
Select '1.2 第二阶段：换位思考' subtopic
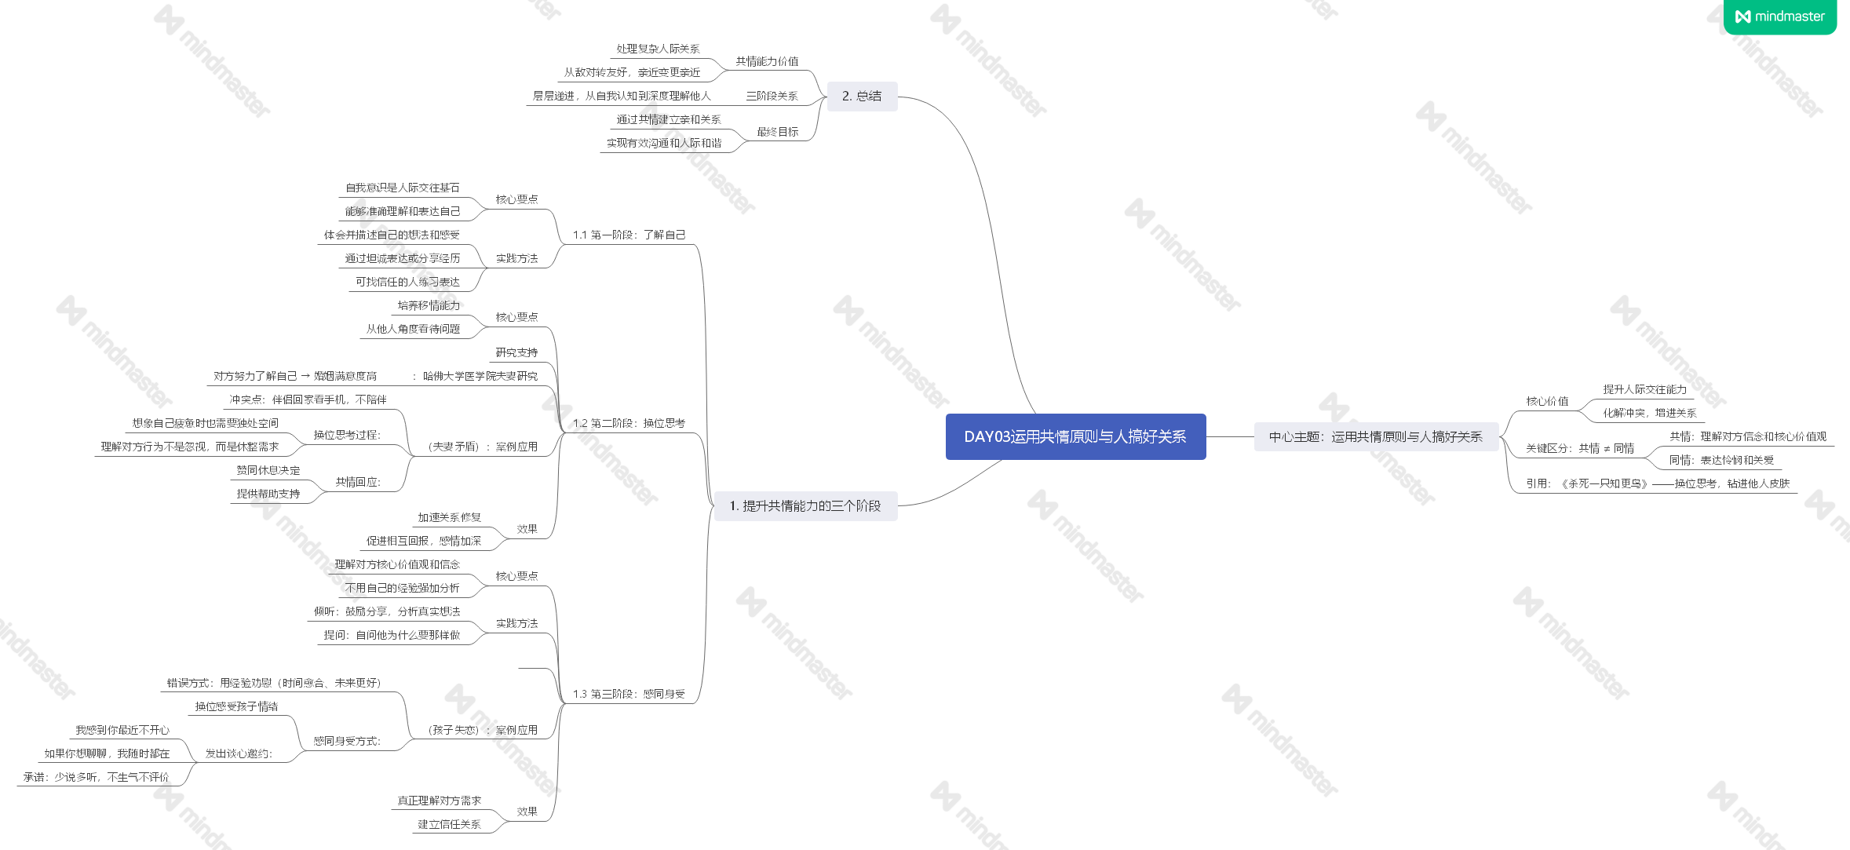click(x=629, y=423)
